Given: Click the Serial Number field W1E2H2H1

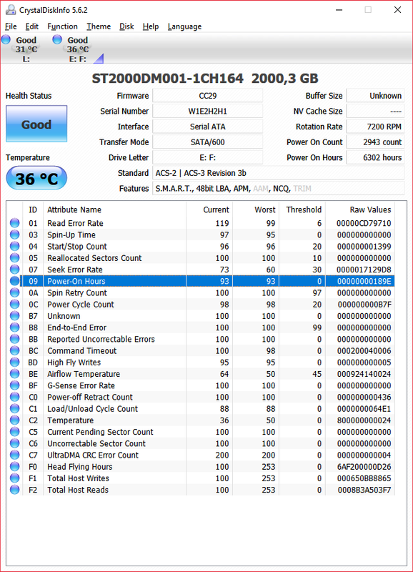Looking at the screenshot, I should point(207,111).
